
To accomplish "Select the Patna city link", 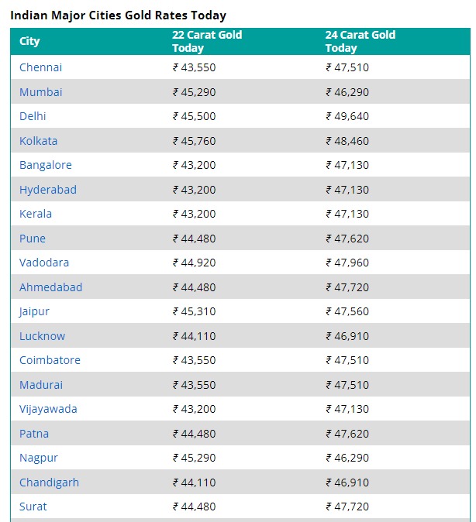I will tap(34, 434).
